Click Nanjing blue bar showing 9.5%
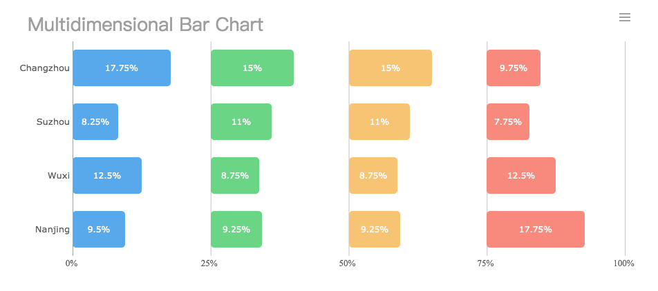This screenshot has width=658, height=291. coord(99,230)
